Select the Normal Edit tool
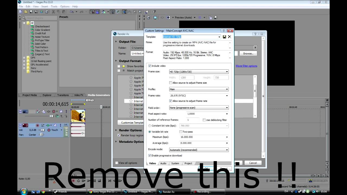This screenshot has height=195, width=347. click(124, 12)
